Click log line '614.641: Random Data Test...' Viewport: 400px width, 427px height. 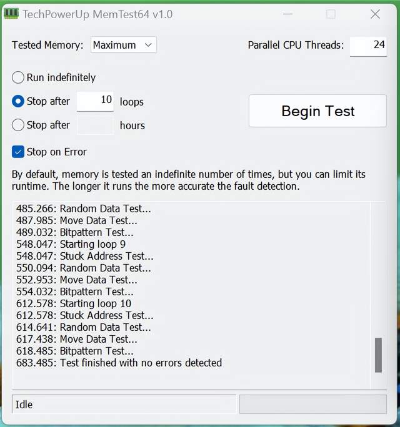(83, 327)
